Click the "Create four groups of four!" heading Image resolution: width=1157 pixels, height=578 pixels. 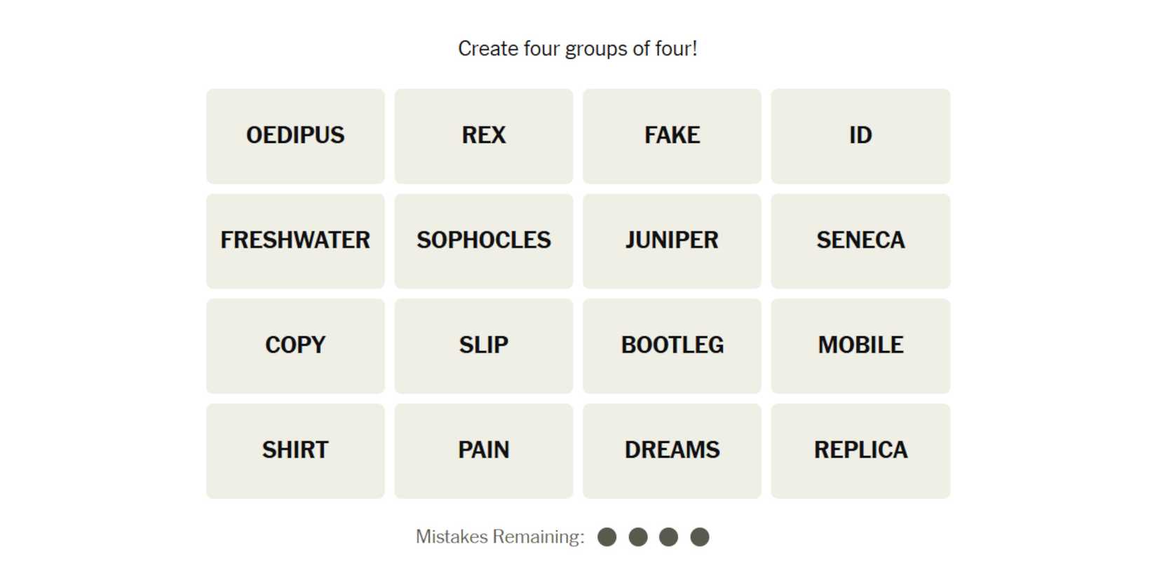[x=578, y=48]
